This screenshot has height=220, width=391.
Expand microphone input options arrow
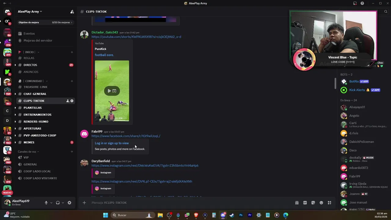click(x=51, y=203)
